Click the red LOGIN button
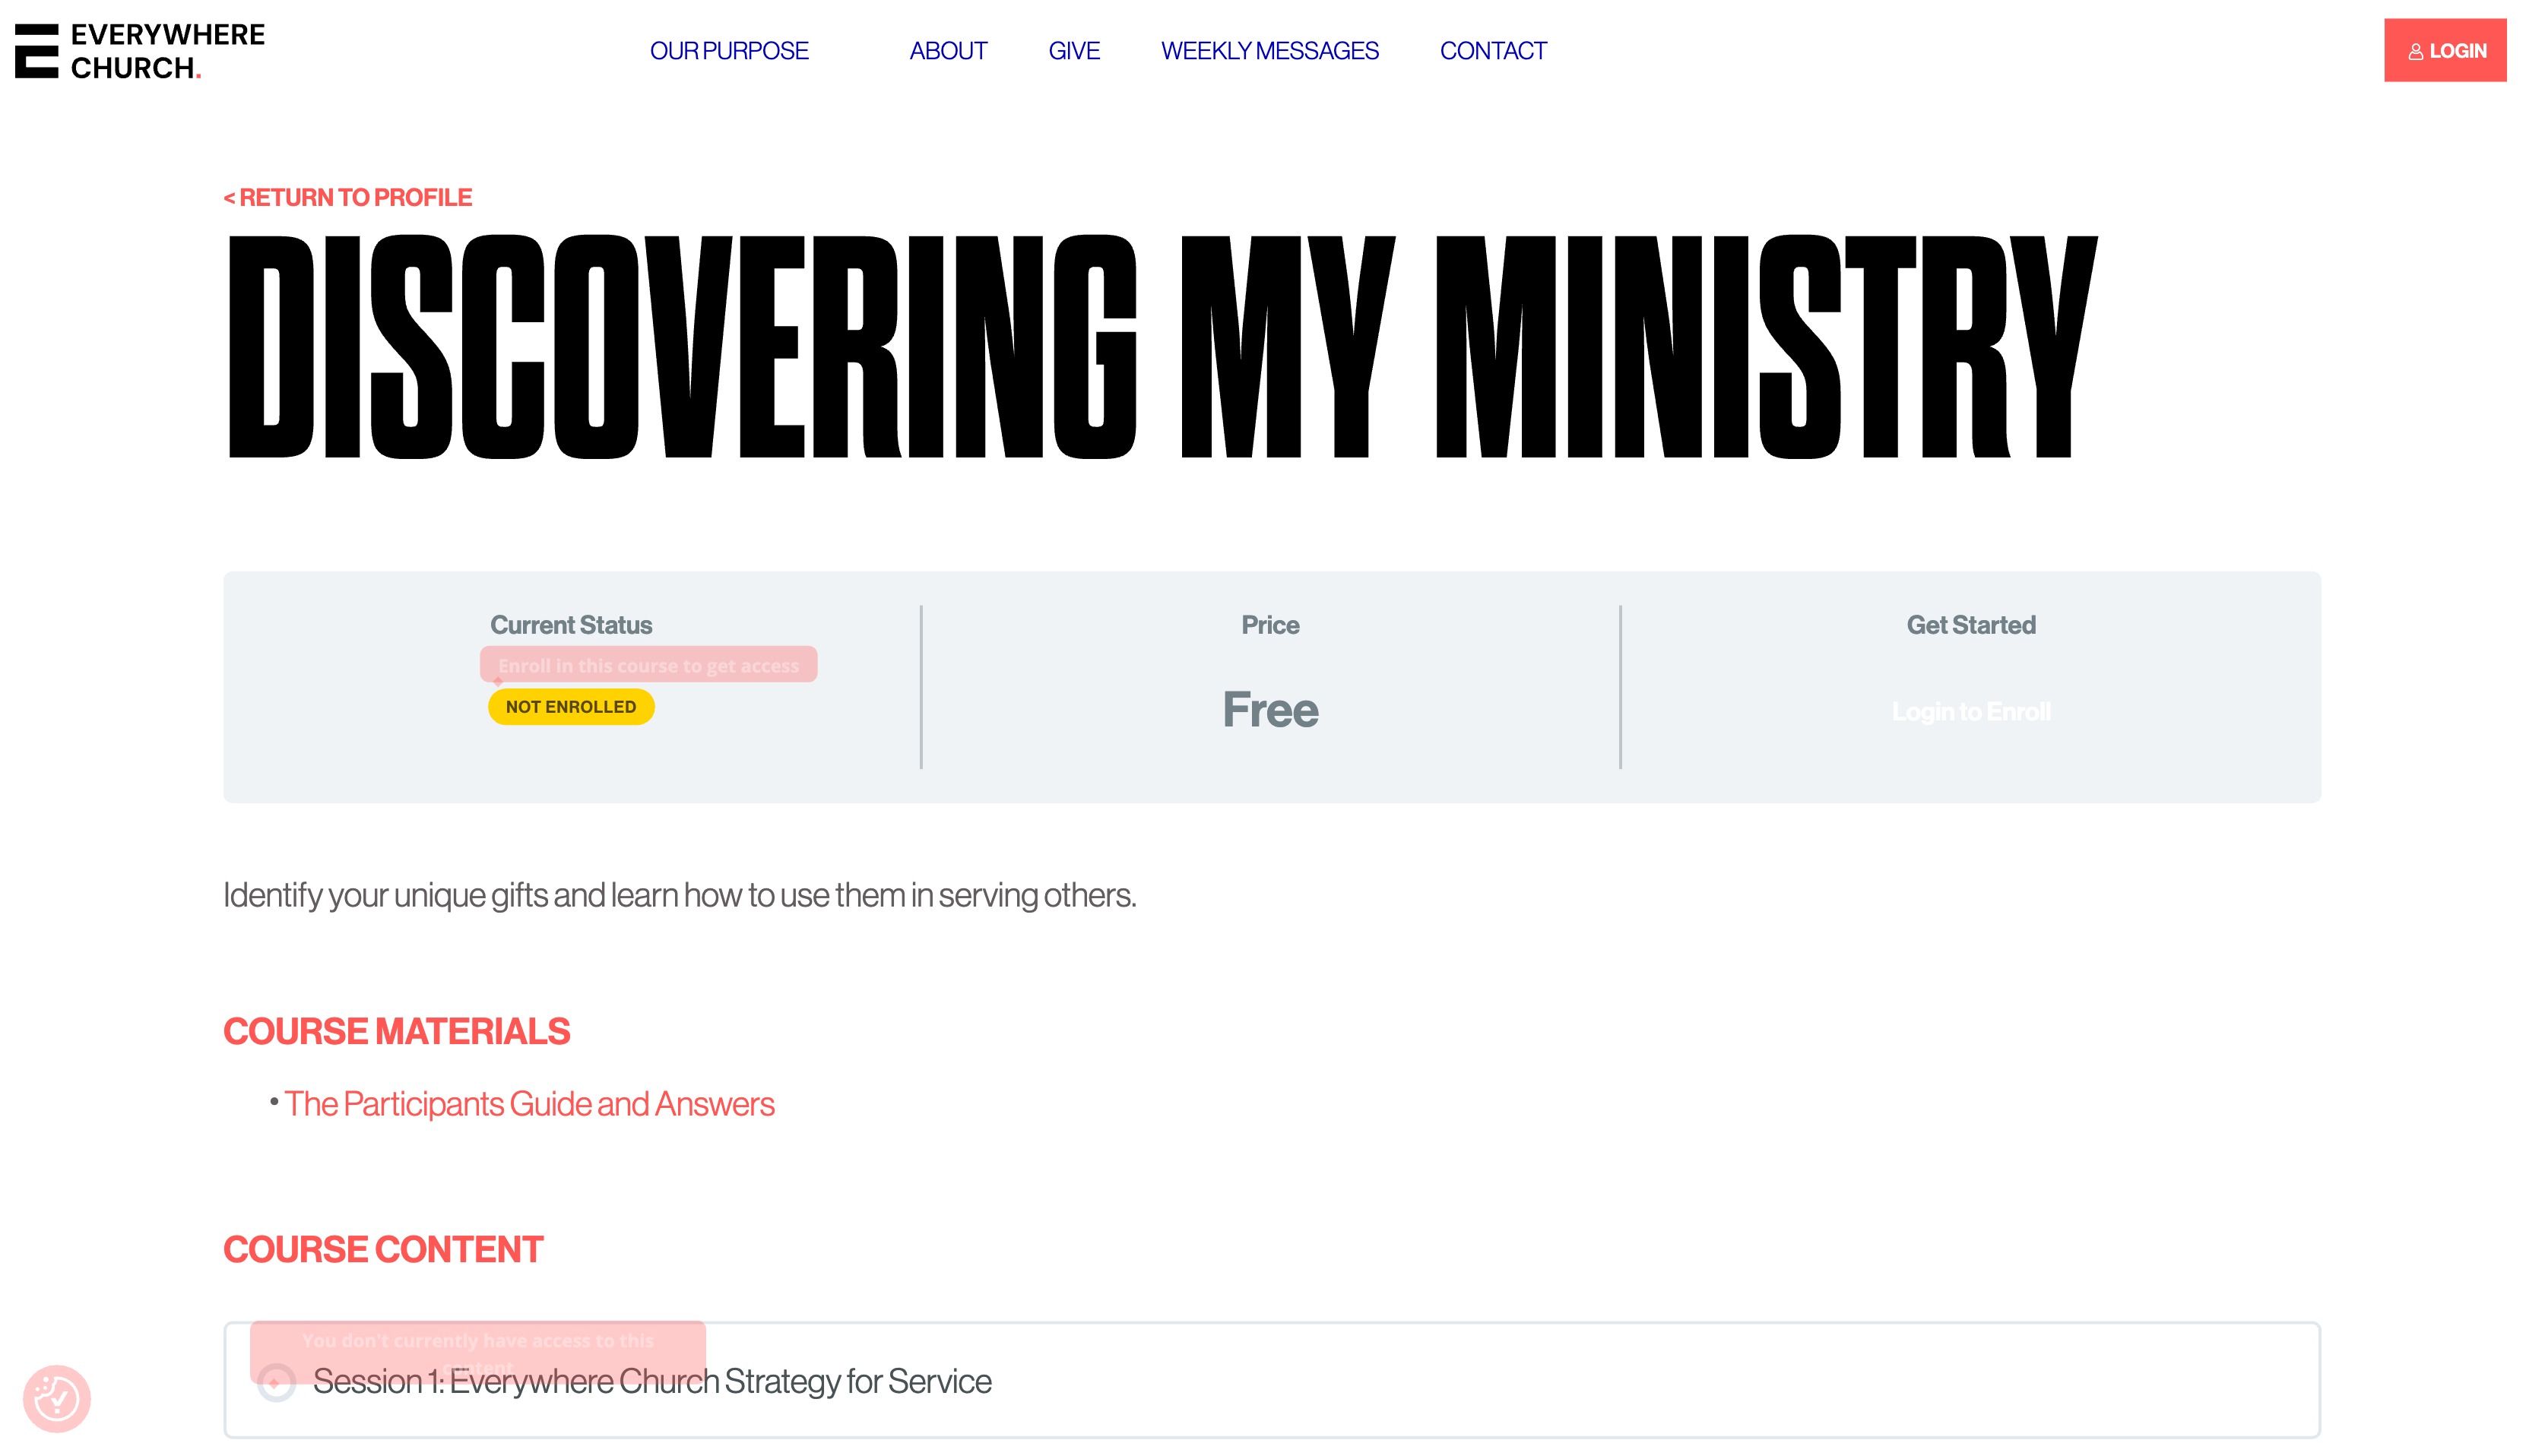This screenshot has height=1456, width=2545. pos(2445,50)
